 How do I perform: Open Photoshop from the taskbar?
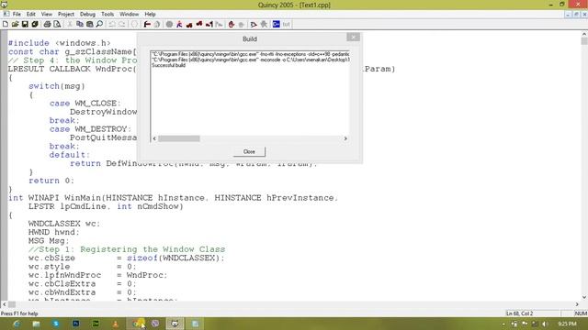point(75,324)
